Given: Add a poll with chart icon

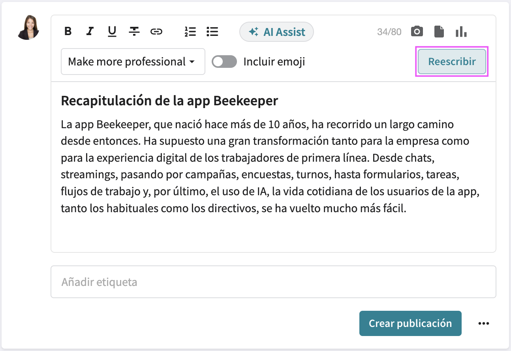Looking at the screenshot, I should (461, 32).
